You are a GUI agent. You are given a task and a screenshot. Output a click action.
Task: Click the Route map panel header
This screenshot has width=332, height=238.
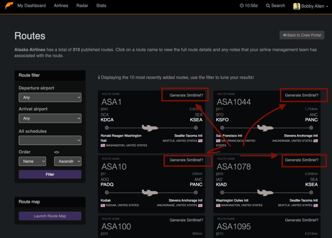50,202
